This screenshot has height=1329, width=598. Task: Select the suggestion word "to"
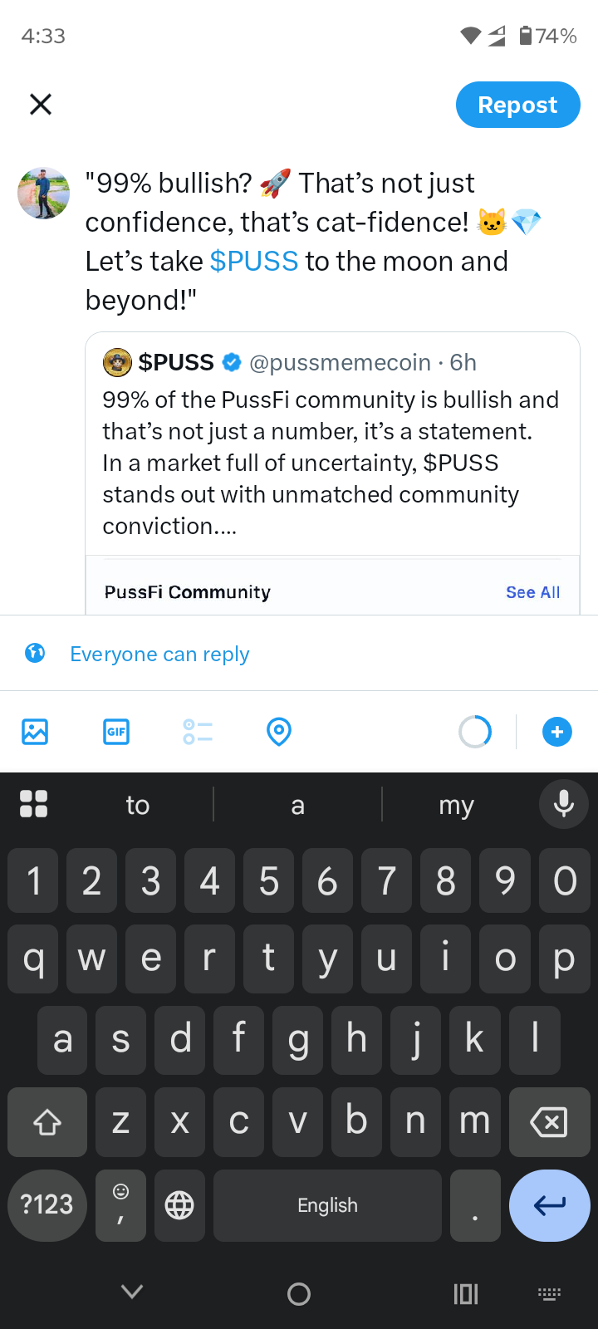[138, 804]
